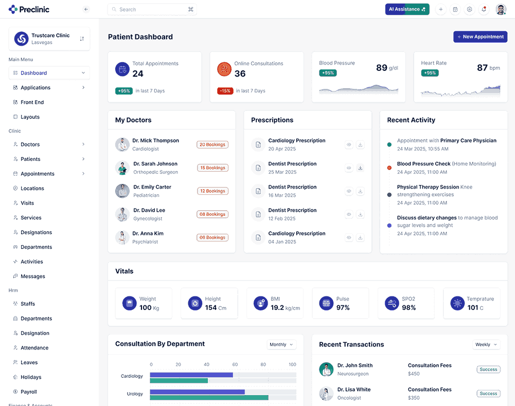Open settings gear icon in top bar
Image resolution: width=515 pixels, height=406 pixels.
470,10
